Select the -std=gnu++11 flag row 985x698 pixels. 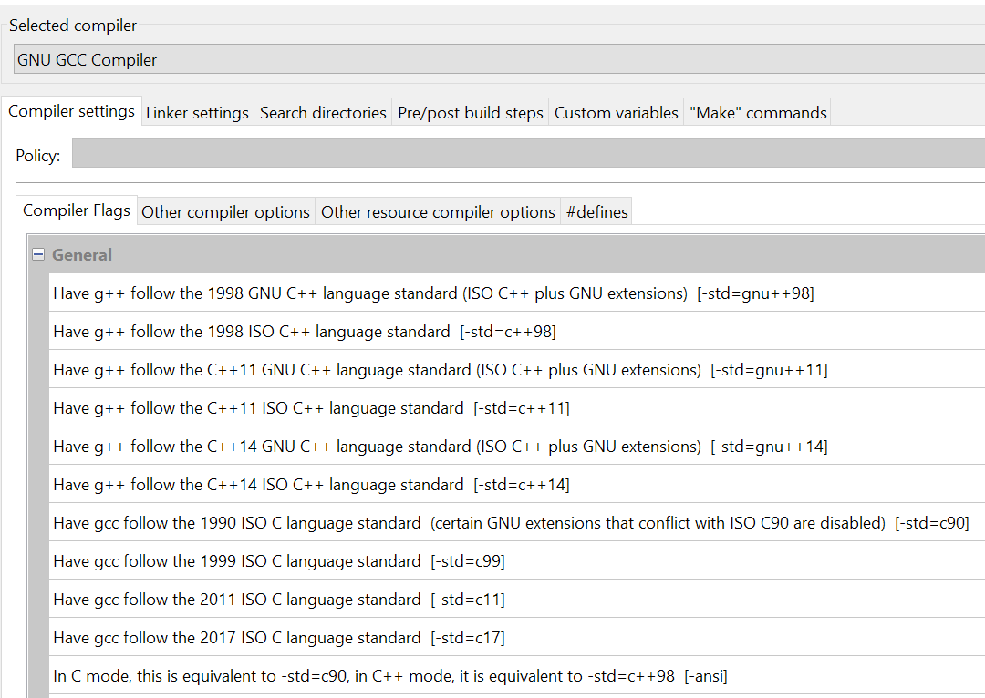[x=517, y=370]
